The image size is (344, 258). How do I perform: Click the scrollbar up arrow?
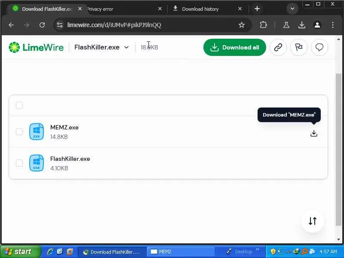point(338,39)
